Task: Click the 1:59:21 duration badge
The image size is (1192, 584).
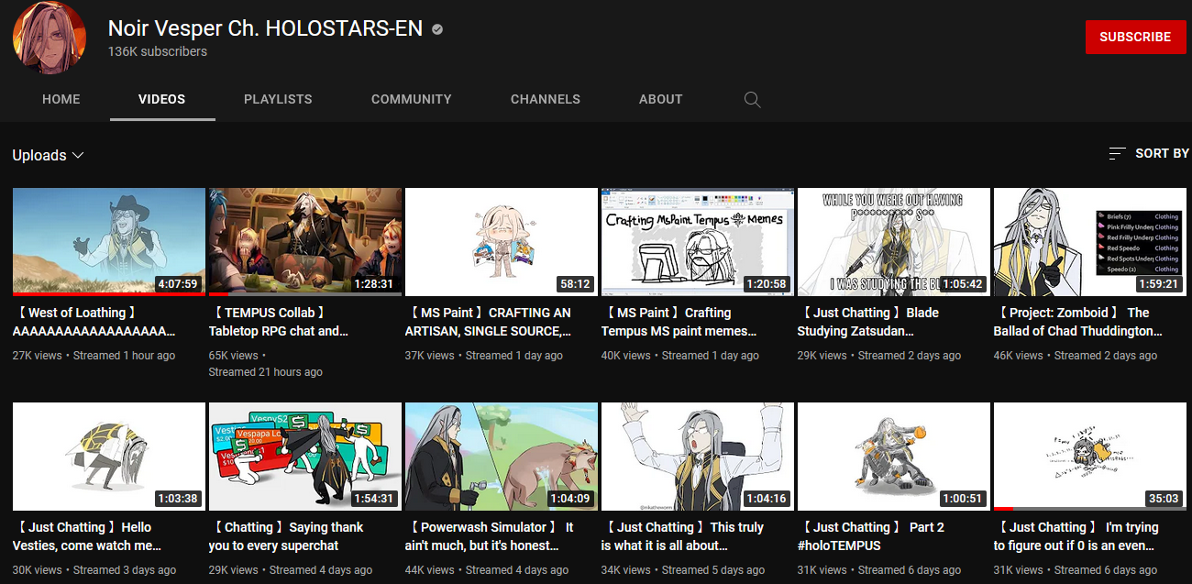Action: (x=1158, y=284)
